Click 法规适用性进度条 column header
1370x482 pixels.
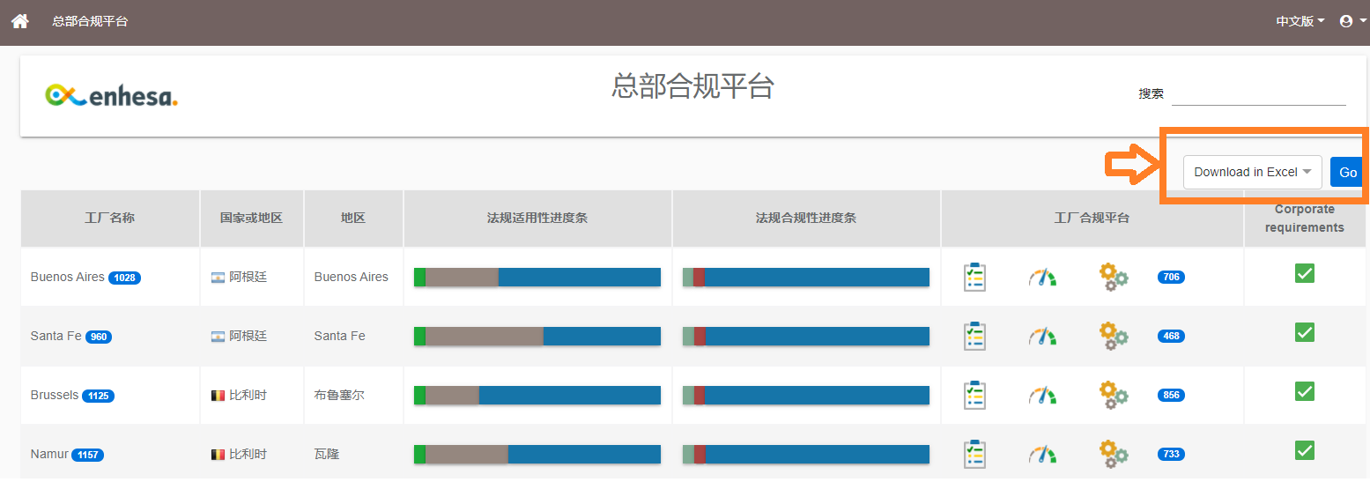point(537,218)
